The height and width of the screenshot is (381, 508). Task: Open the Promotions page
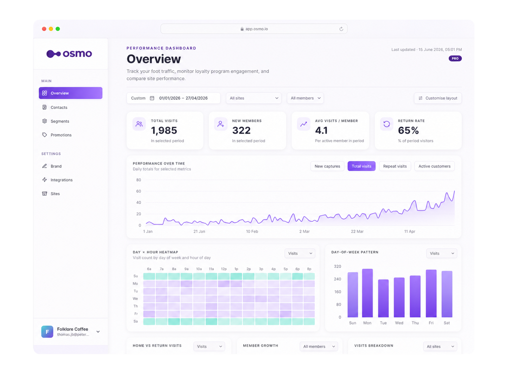coord(71,135)
